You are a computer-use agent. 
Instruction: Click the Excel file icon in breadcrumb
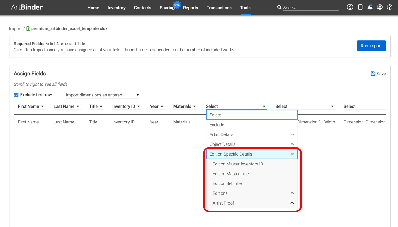[28, 28]
